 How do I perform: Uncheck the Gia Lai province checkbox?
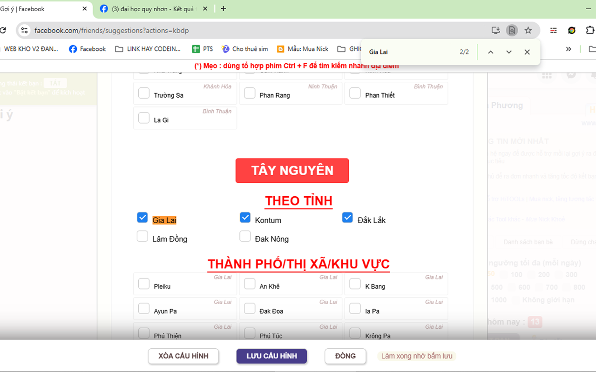point(142,217)
